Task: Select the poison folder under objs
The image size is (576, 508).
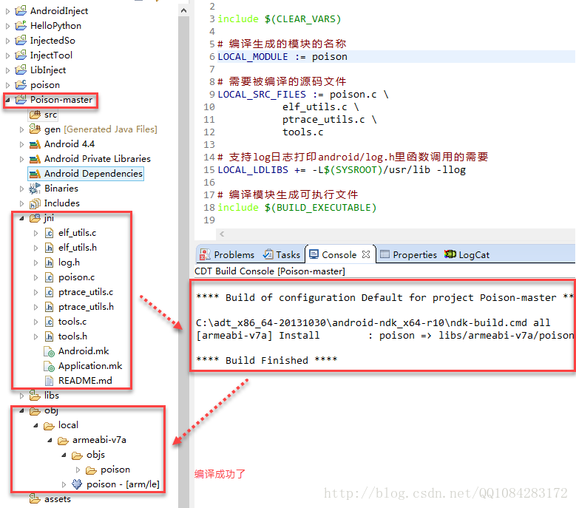Action: 115,470
